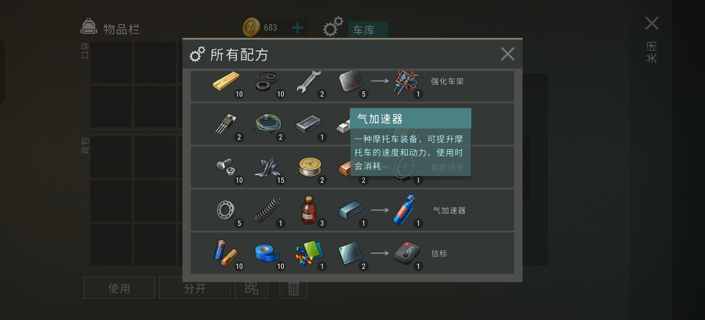Tap the 使用 use button

(x=119, y=288)
